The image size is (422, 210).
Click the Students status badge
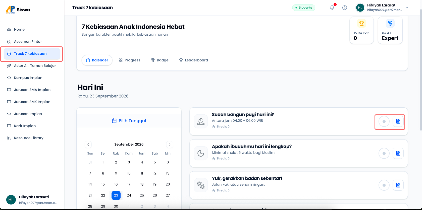pos(304,8)
